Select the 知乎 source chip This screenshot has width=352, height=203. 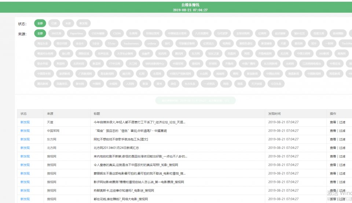click(x=313, y=44)
